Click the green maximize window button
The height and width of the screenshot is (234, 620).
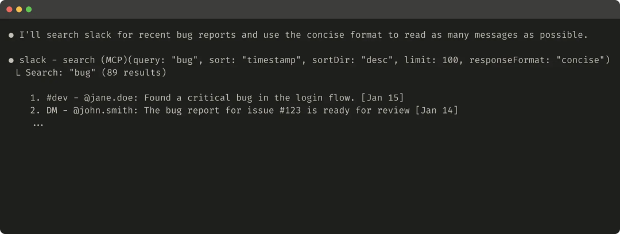tap(29, 9)
